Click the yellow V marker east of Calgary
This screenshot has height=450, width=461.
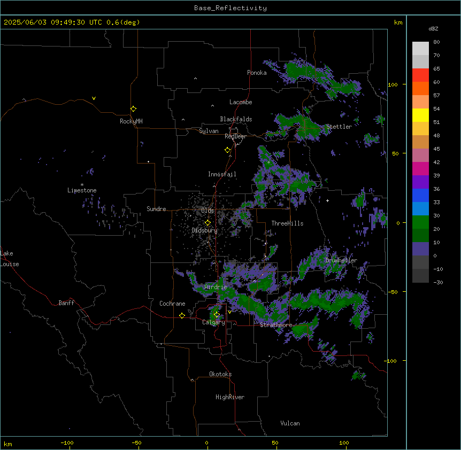click(x=229, y=312)
